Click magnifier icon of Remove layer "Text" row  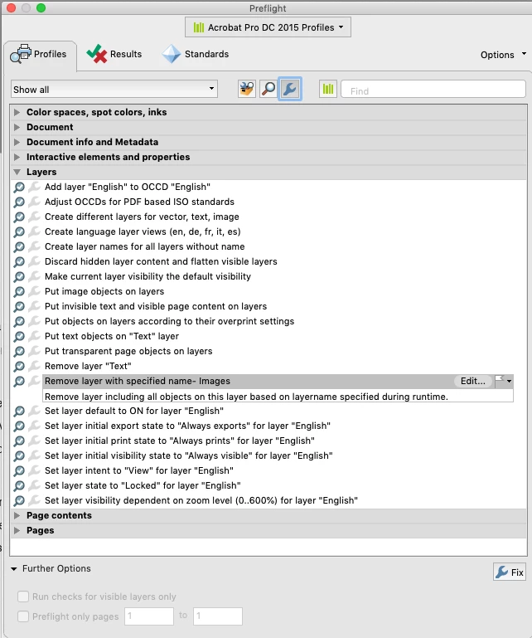pos(19,367)
